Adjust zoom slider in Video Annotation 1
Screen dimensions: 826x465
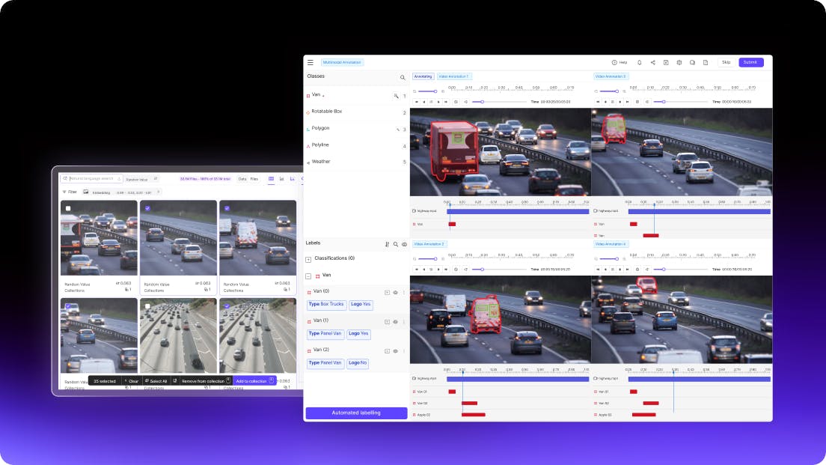[x=428, y=91]
